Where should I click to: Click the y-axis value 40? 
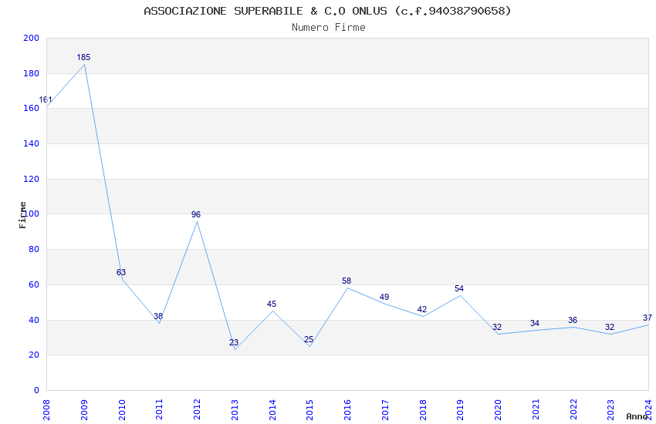pos(34,321)
